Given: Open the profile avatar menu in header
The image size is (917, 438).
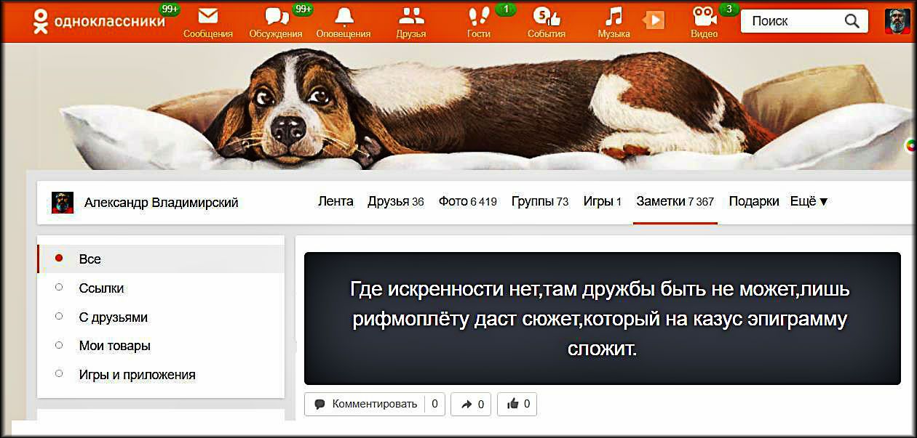Looking at the screenshot, I should 897,21.
